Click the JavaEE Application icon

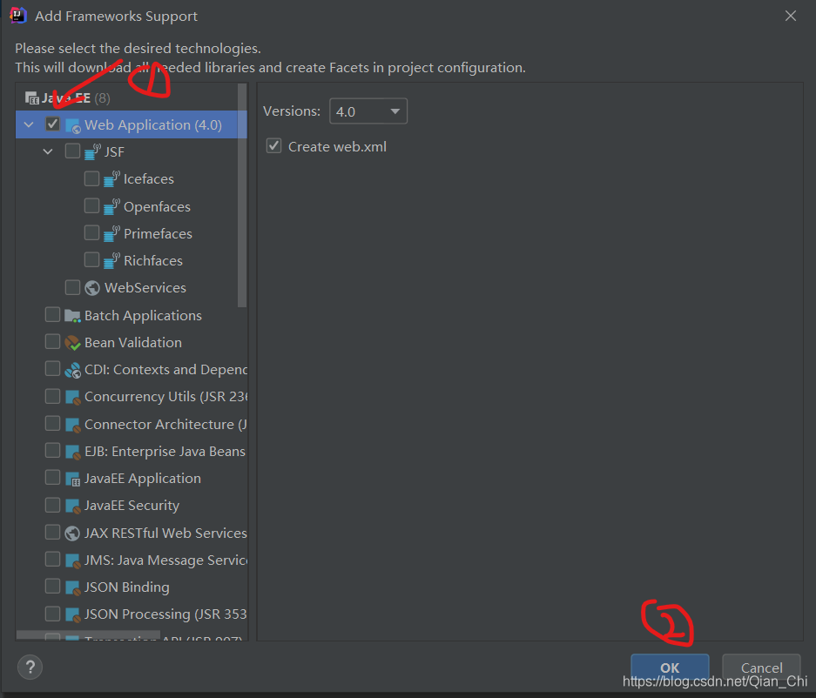click(x=73, y=479)
